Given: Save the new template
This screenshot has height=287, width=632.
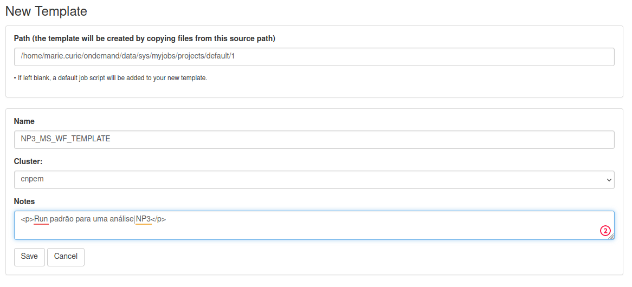Looking at the screenshot, I should pos(29,257).
